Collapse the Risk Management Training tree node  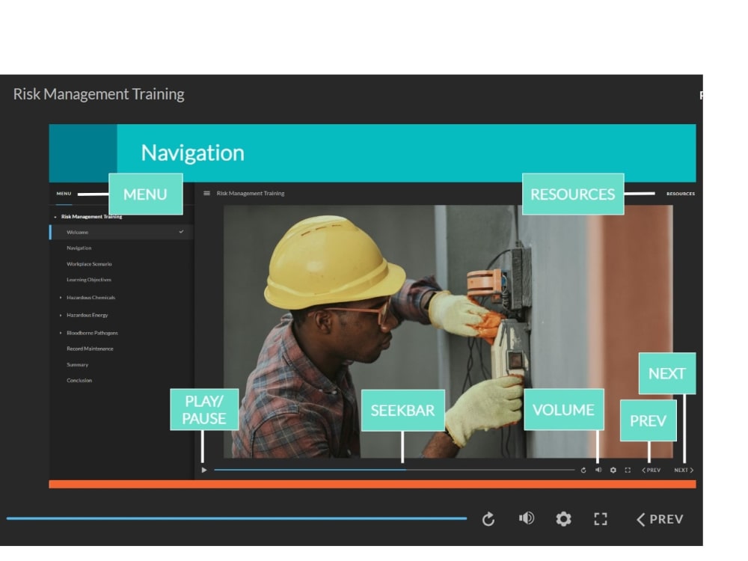pyautogui.click(x=55, y=217)
